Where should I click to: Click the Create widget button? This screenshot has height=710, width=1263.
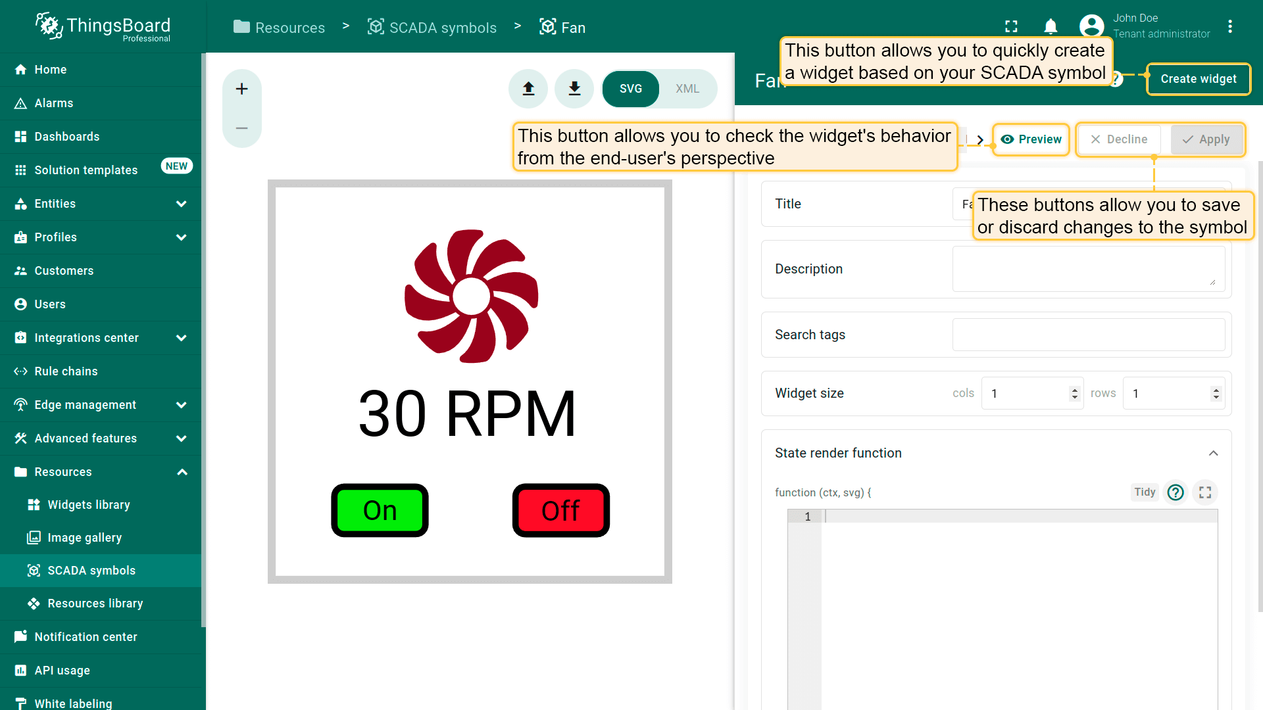(1198, 79)
